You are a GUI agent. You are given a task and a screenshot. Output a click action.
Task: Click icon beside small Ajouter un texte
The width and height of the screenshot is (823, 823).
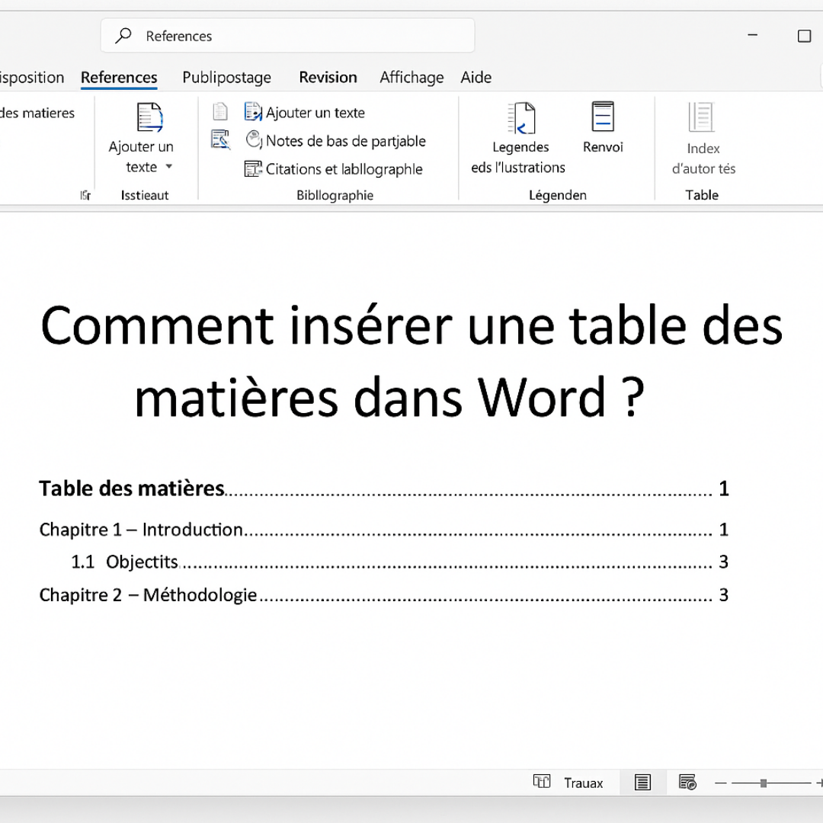pos(253,112)
